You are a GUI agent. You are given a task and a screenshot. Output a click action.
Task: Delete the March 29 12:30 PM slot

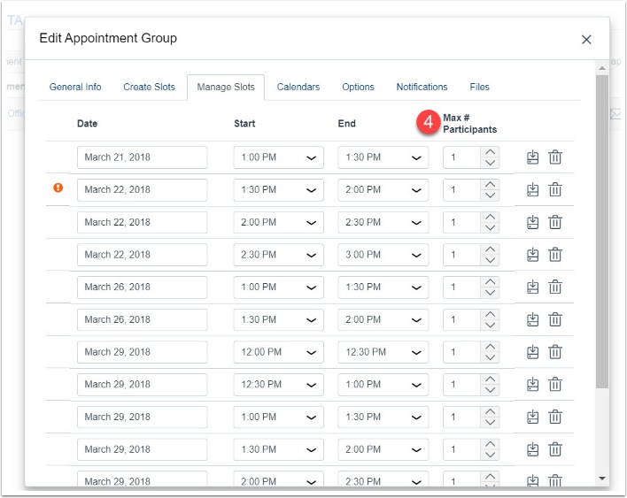coord(555,385)
